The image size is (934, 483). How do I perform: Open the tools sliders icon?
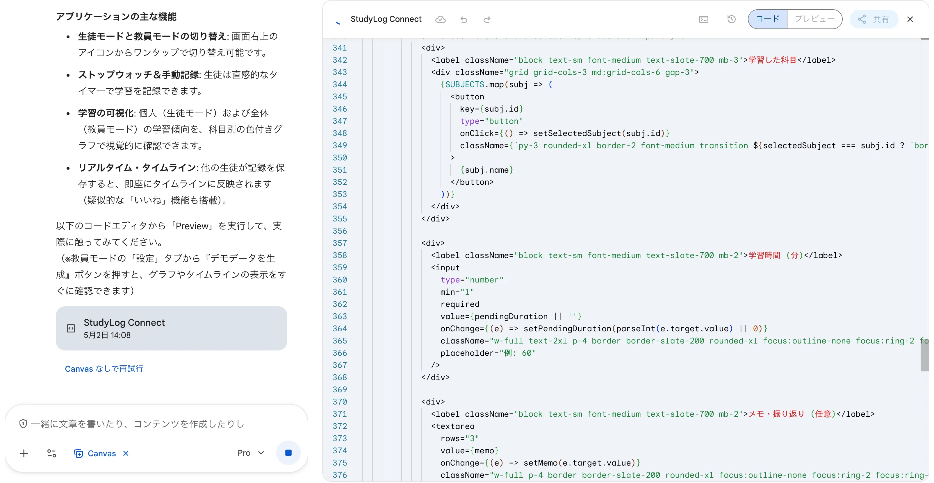(x=52, y=453)
